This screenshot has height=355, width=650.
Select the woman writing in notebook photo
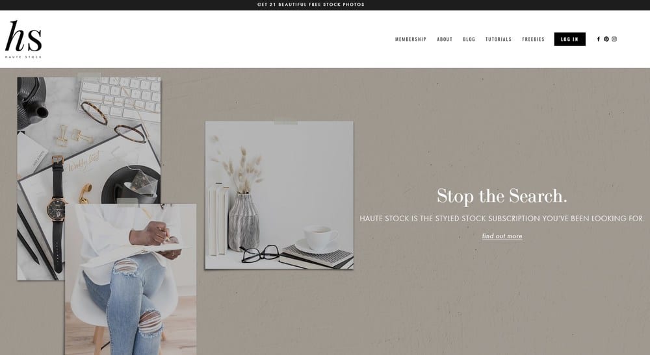131,279
